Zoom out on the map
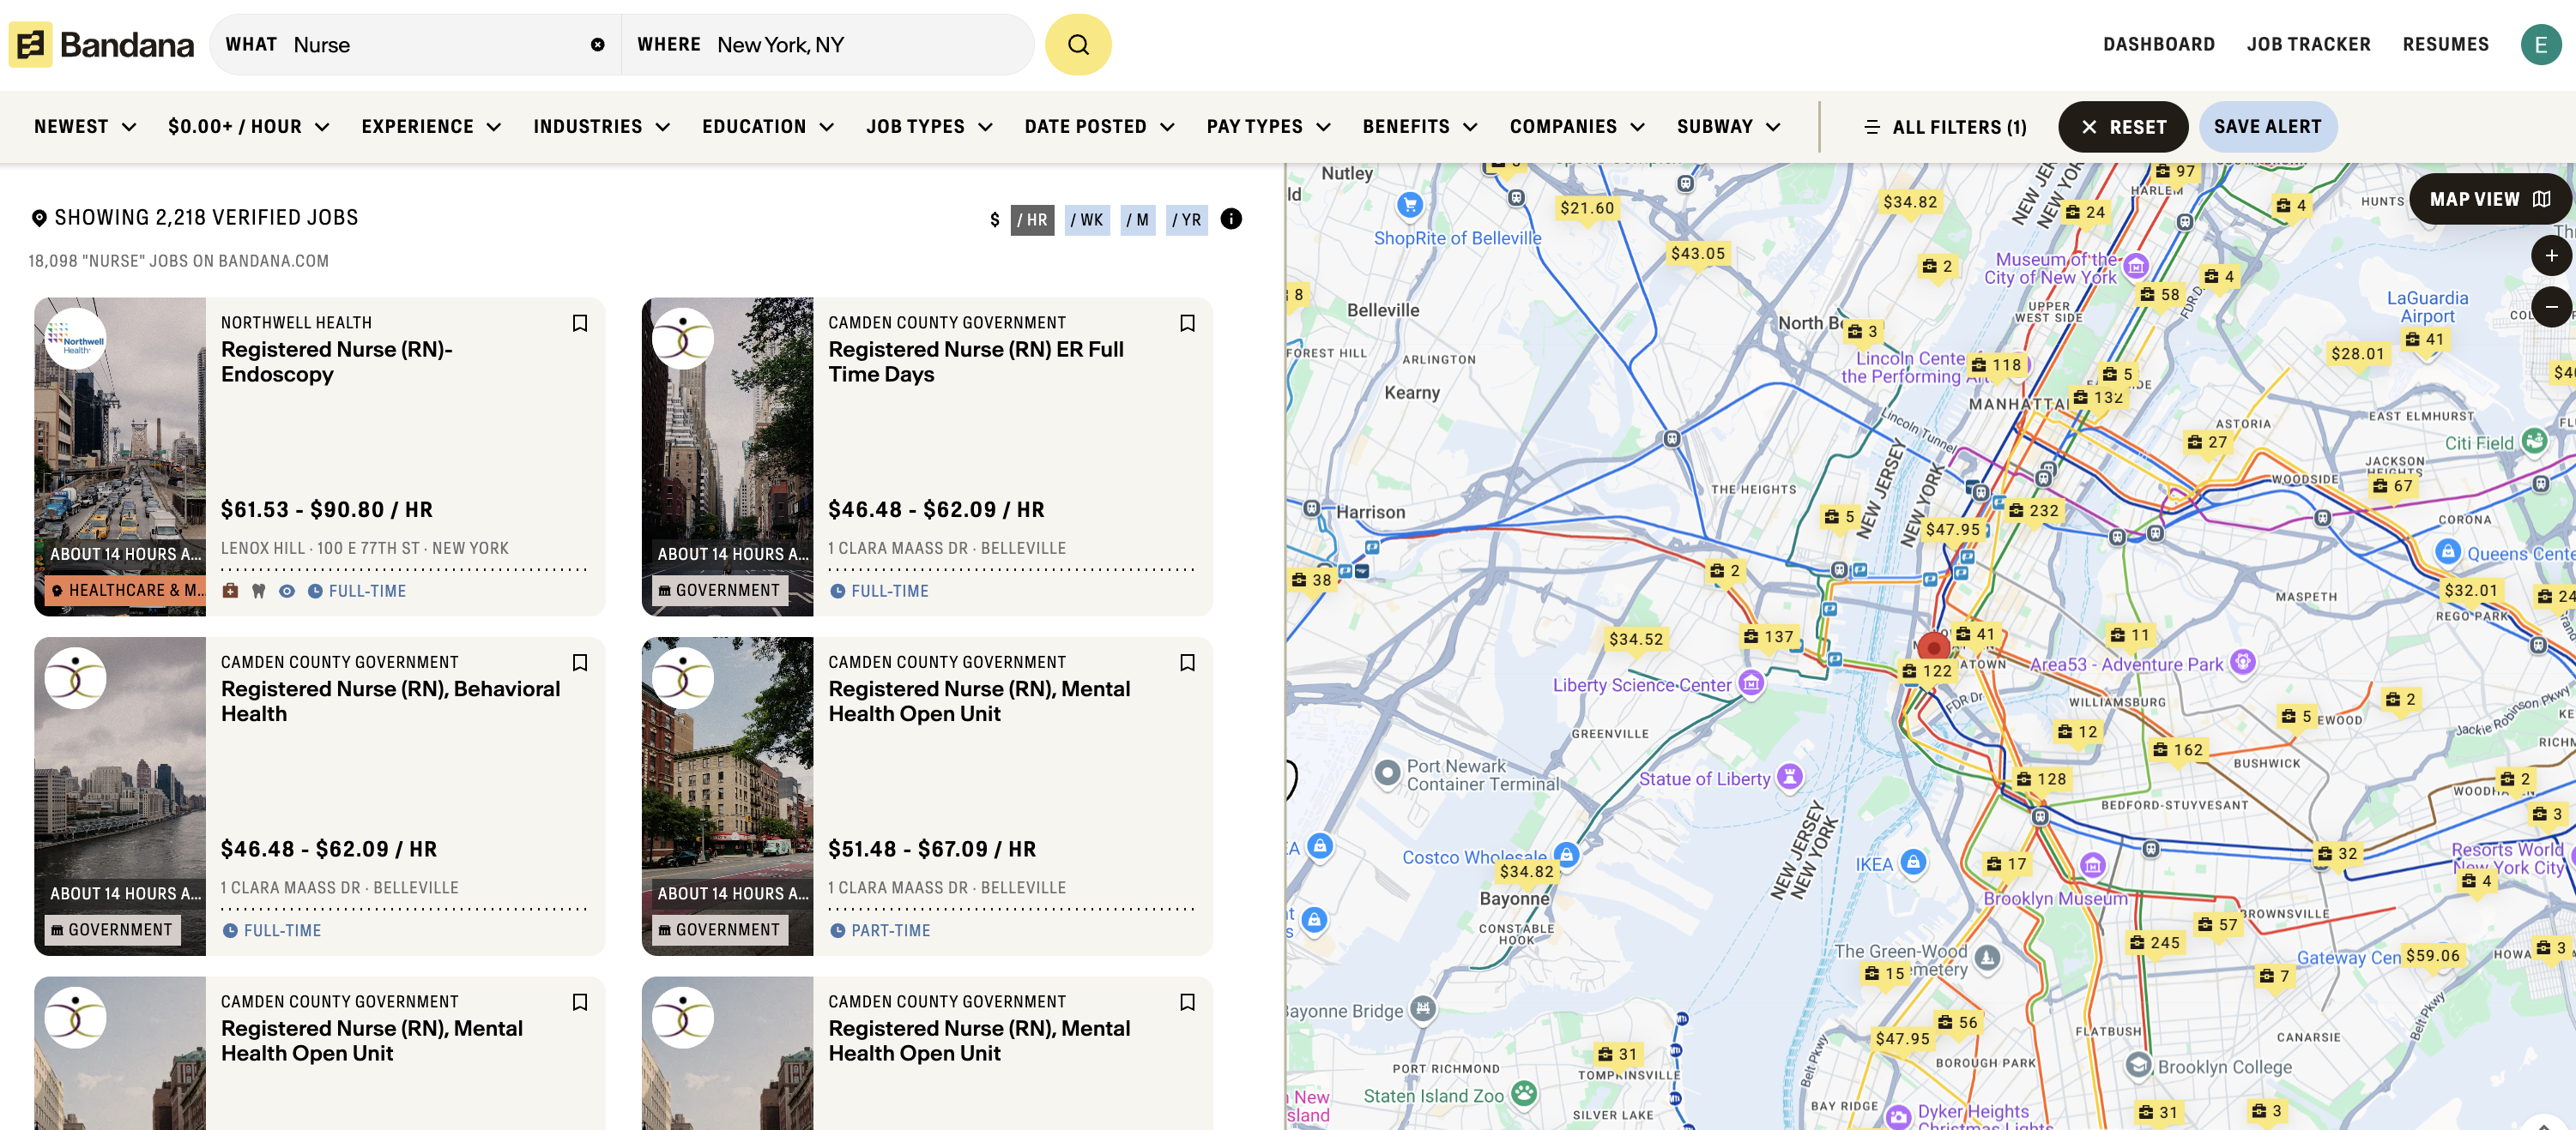The width and height of the screenshot is (2576, 1130). pos(2550,307)
